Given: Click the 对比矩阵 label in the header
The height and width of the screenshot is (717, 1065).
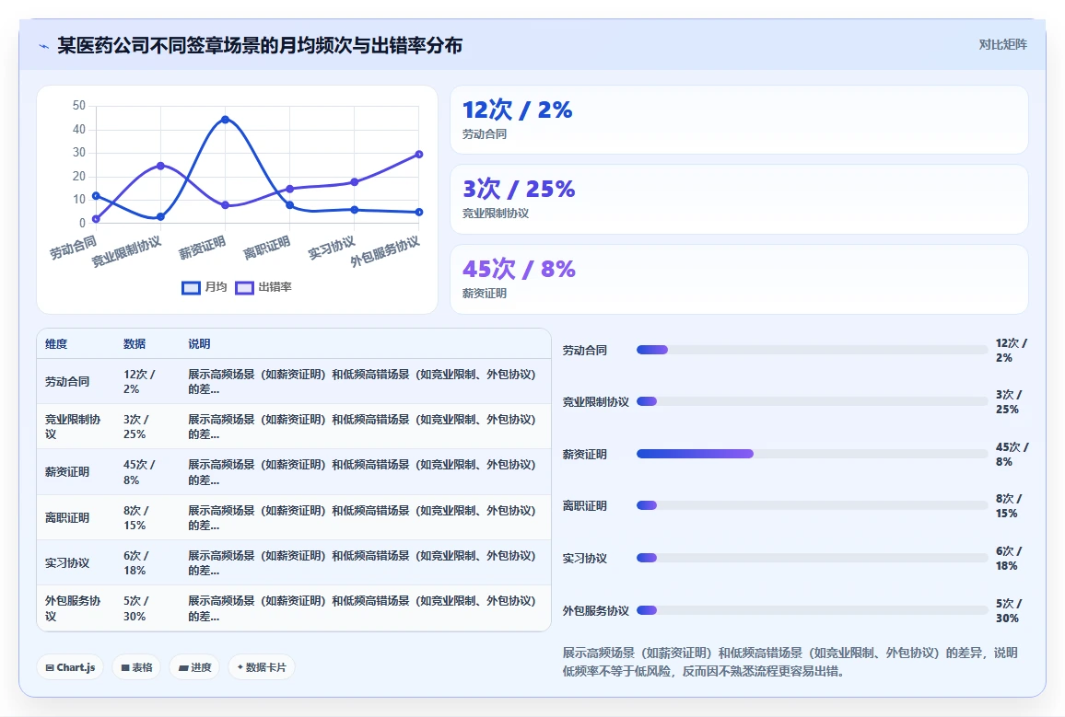Looking at the screenshot, I should 1002,45.
